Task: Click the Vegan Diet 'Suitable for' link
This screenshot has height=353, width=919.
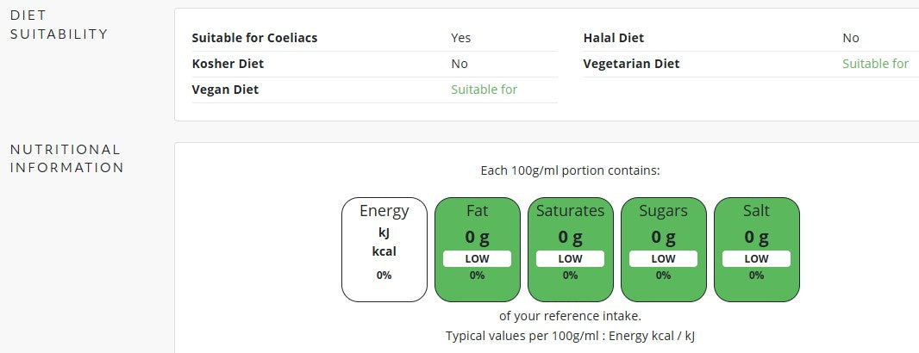Action: (484, 90)
